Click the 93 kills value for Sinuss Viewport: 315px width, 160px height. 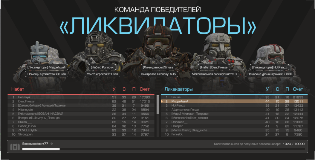click(x=267, y=97)
